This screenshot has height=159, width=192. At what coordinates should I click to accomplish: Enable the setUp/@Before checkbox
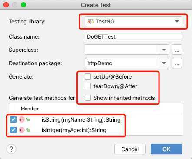(88, 76)
